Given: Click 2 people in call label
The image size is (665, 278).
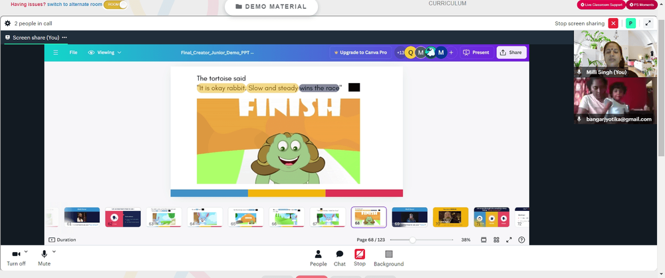Looking at the screenshot, I should (33, 23).
